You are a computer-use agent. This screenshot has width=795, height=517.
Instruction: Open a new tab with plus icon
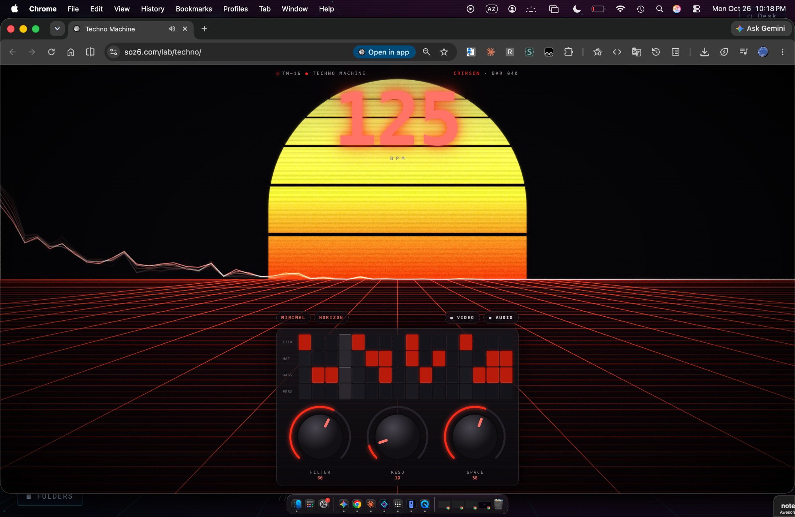click(204, 29)
